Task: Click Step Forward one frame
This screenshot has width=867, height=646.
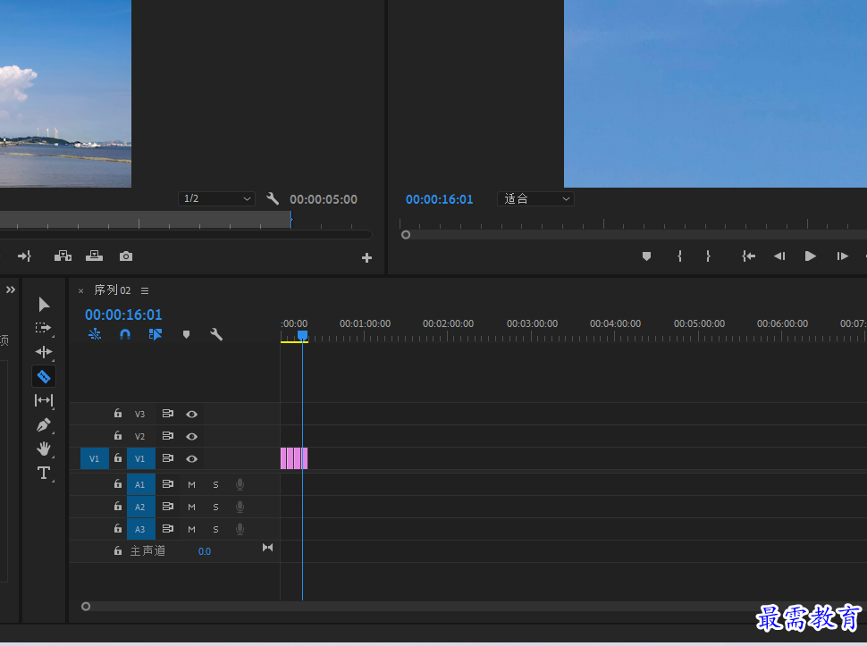Action: [x=842, y=256]
